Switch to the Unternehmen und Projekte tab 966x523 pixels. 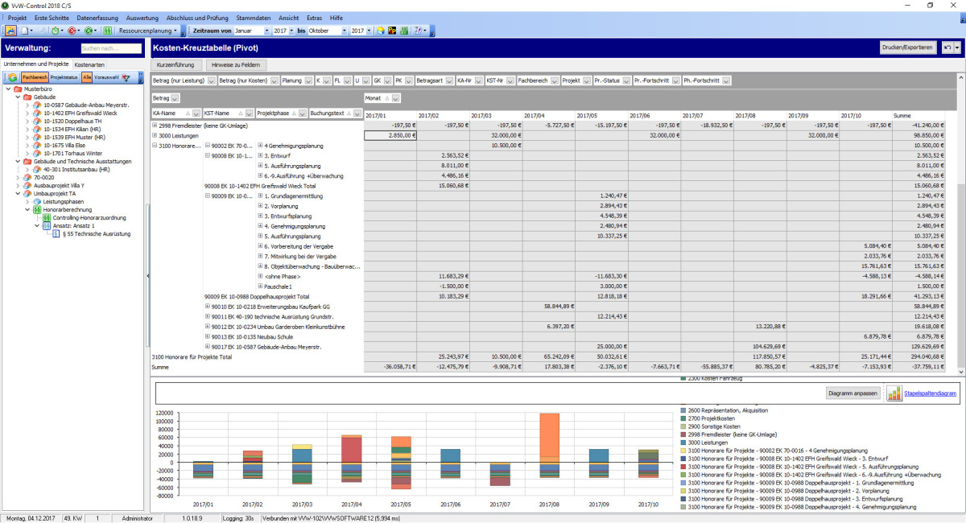tap(36, 64)
